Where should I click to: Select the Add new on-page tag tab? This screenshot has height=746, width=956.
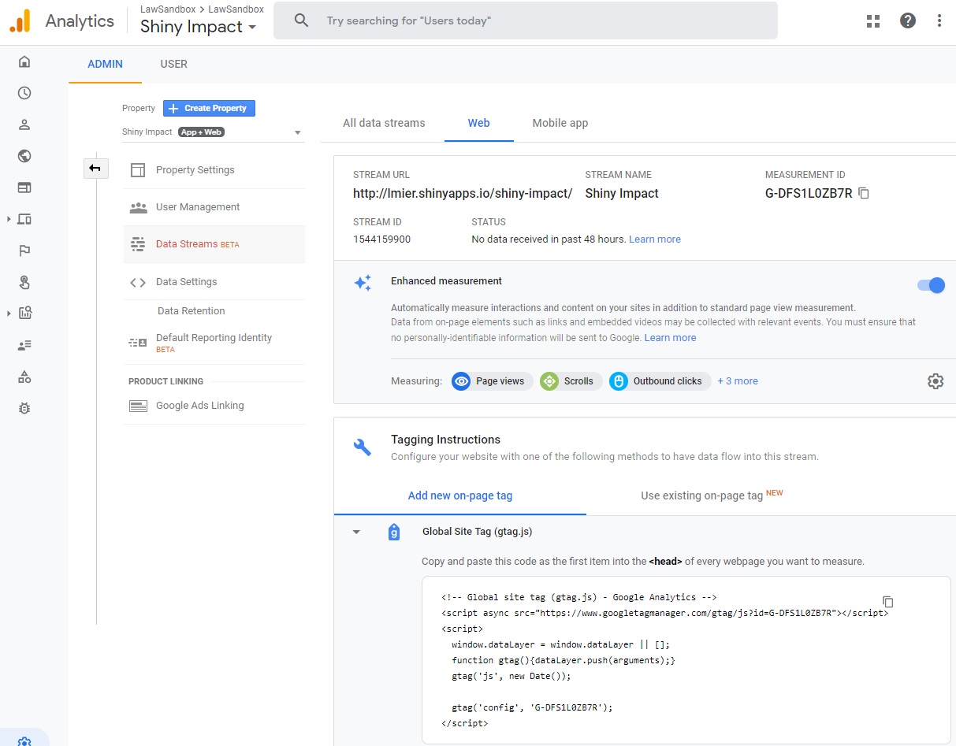460,495
